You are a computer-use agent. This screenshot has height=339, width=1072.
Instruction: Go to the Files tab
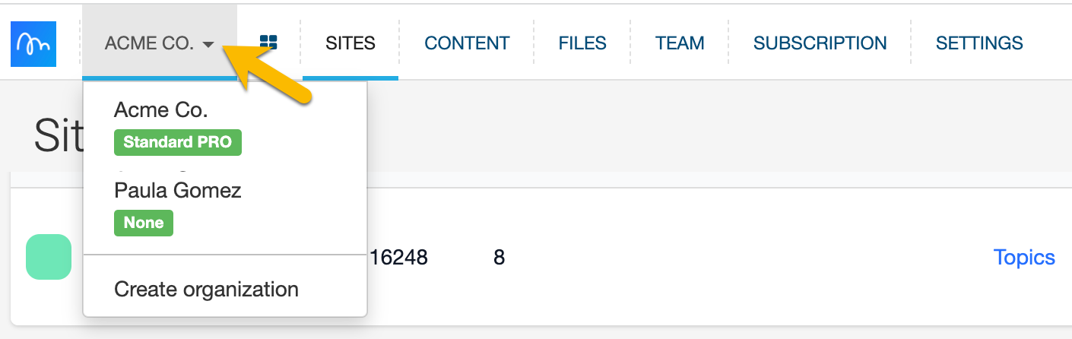582,43
